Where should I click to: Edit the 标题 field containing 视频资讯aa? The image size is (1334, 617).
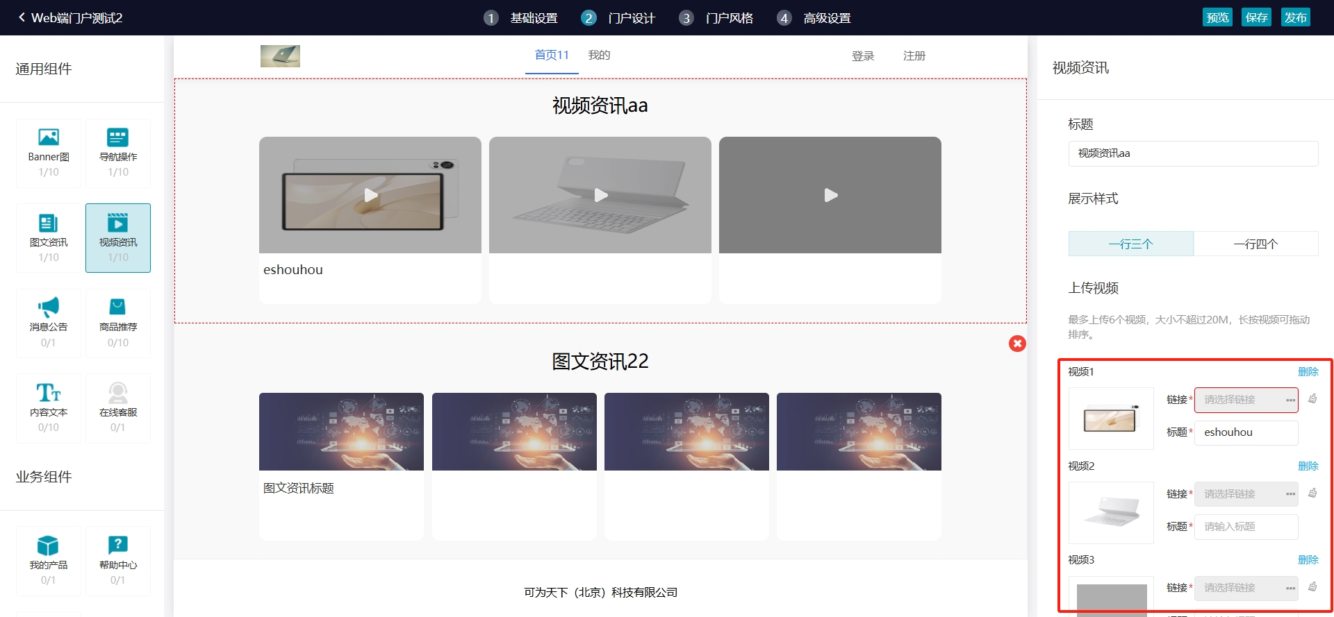pos(1193,153)
